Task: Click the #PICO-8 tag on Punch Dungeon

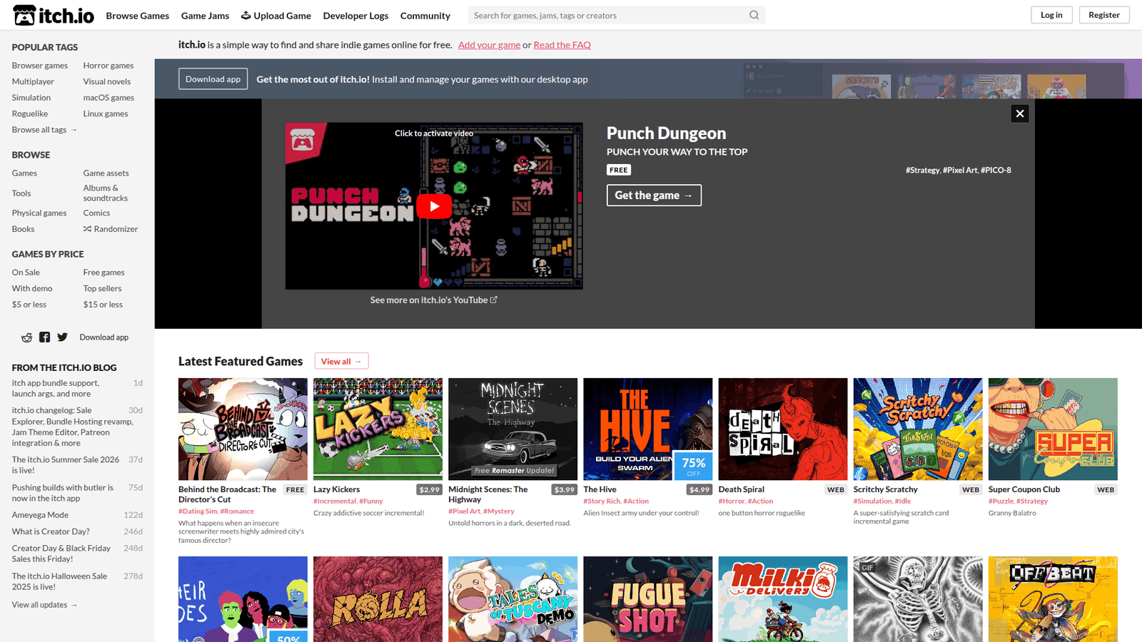Action: tap(996, 170)
